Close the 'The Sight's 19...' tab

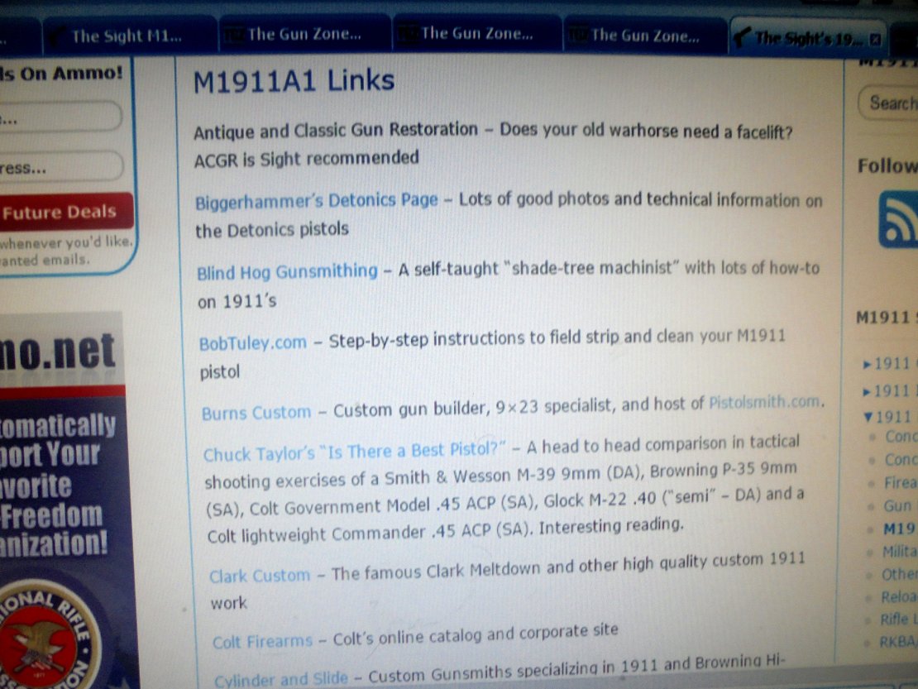875,39
